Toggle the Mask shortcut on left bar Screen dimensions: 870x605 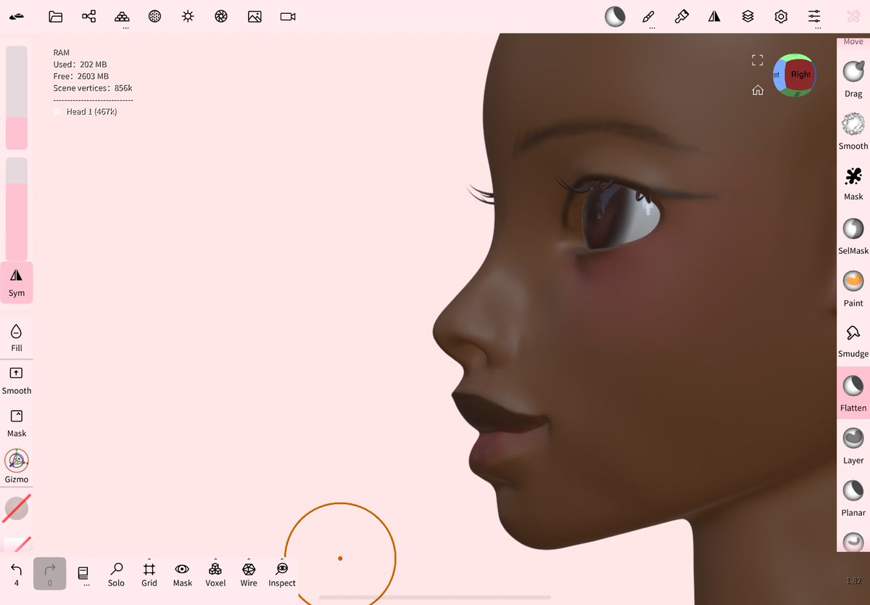(17, 423)
